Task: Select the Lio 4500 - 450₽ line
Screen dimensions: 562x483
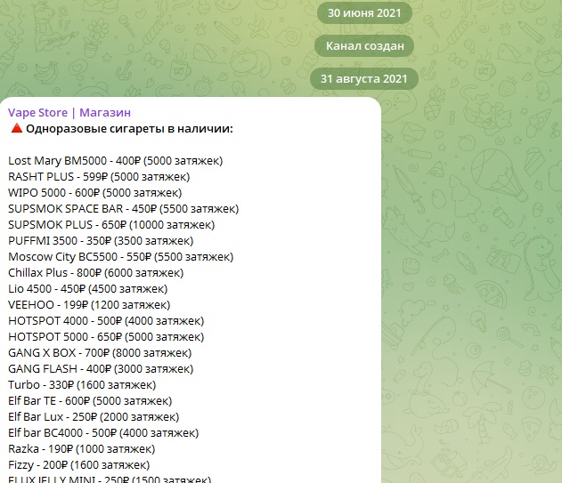Action: click(x=88, y=289)
